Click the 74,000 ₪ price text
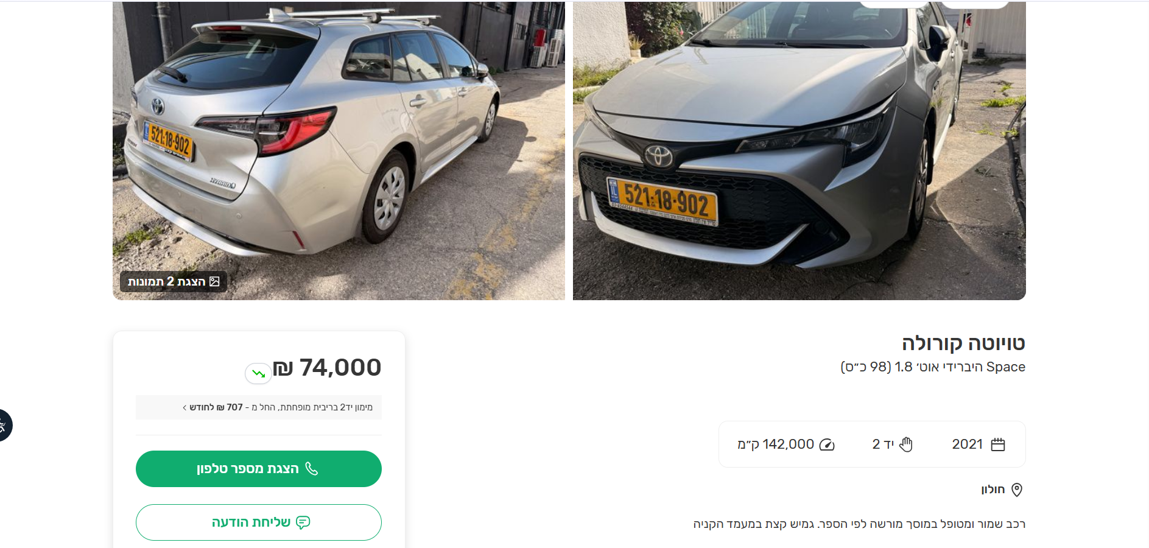The height and width of the screenshot is (548, 1149). (327, 368)
